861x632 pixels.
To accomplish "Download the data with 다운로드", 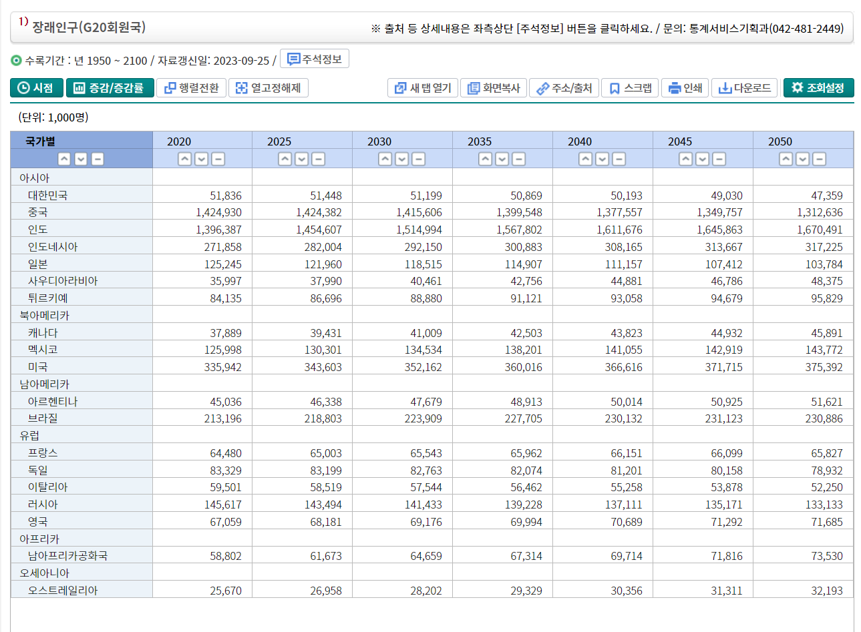I will click(x=745, y=88).
